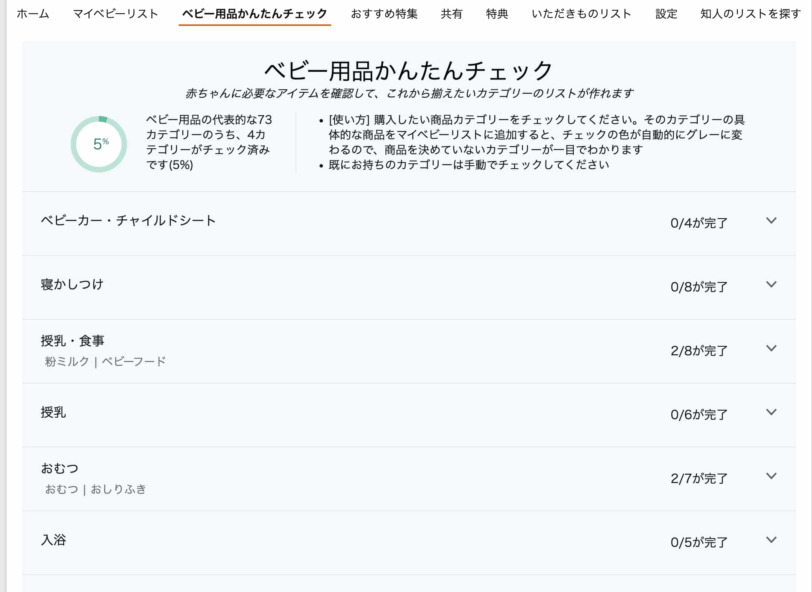Go to ホーム tab
This screenshot has height=592, width=812.
point(33,14)
